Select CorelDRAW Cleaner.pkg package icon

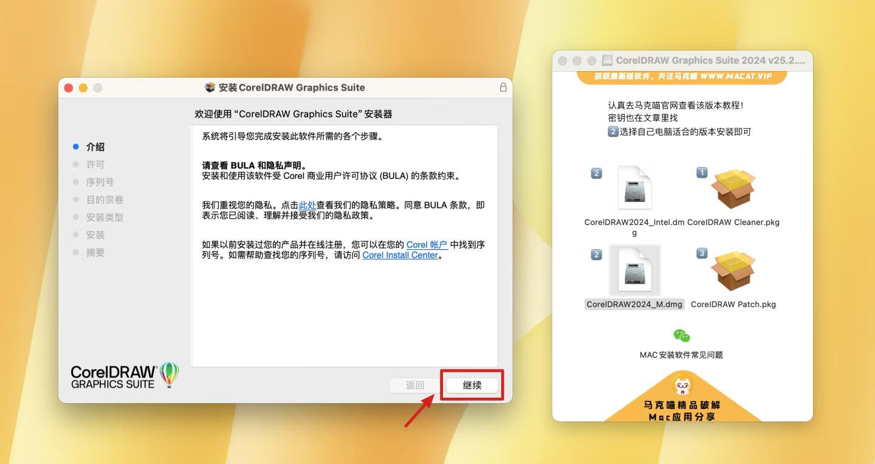coord(733,189)
